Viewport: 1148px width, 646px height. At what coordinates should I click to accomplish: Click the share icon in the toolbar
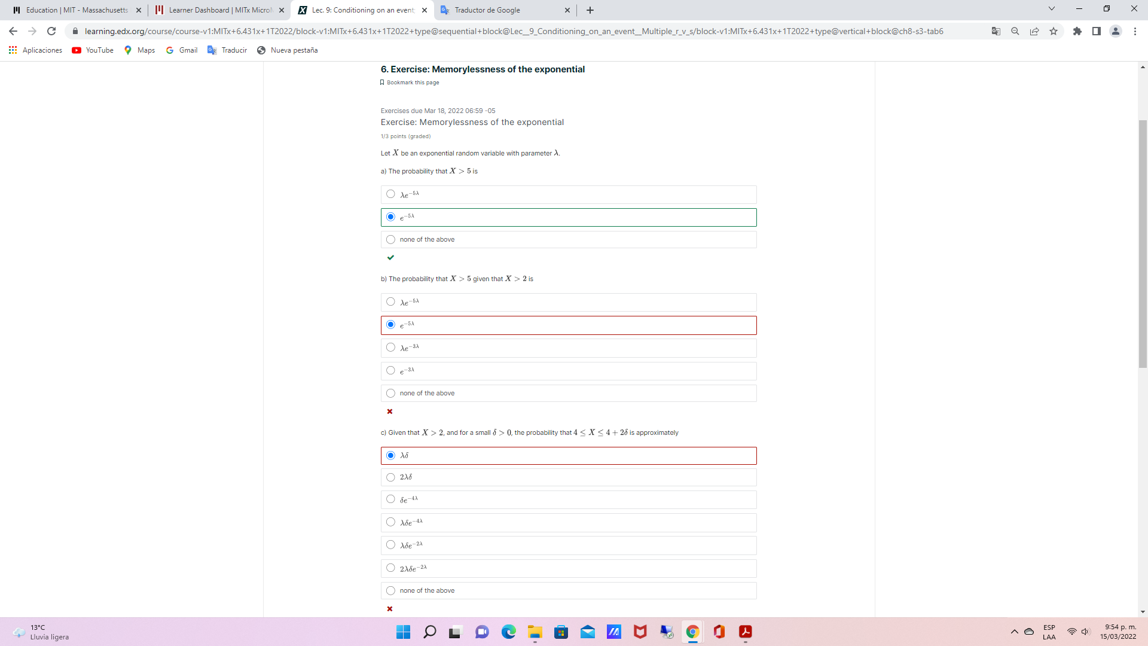[1034, 31]
